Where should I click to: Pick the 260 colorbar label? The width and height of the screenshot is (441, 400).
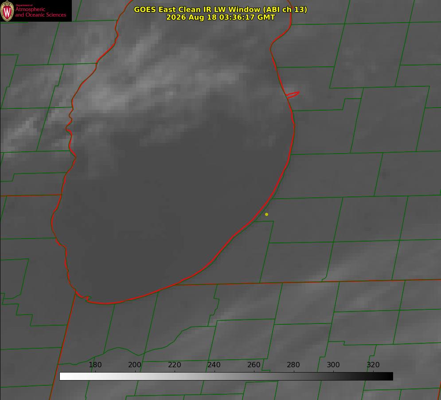pos(254,365)
